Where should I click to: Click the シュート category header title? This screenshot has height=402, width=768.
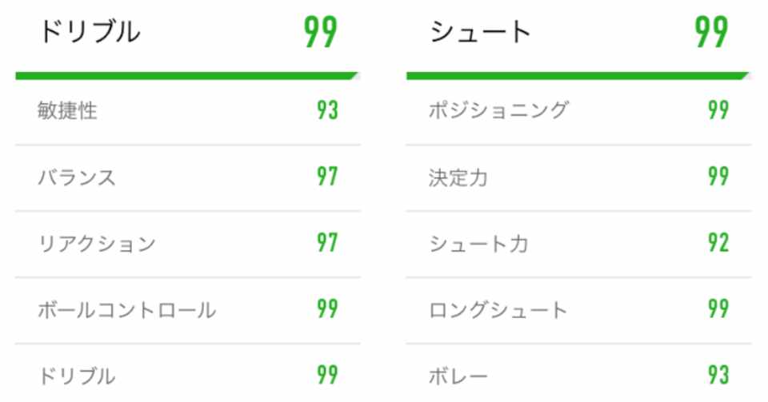[480, 33]
